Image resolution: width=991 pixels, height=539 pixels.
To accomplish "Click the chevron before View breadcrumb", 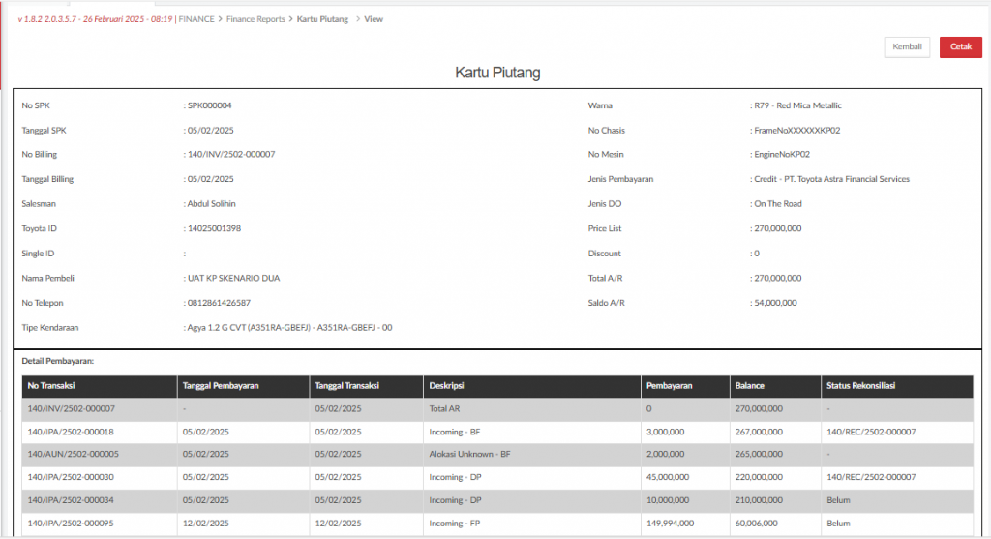I will pyautogui.click(x=358, y=19).
